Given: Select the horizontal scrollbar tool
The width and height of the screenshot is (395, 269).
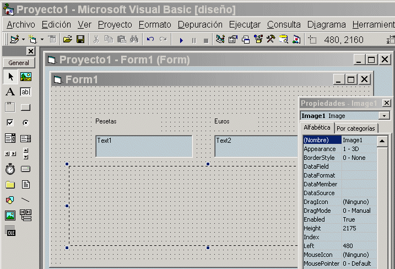Looking at the screenshot, I should [x=10, y=154].
